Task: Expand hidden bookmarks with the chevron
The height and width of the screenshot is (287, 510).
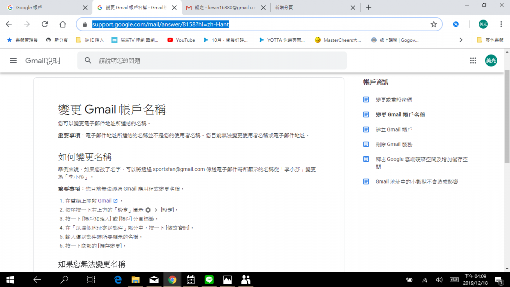Action: [461, 40]
